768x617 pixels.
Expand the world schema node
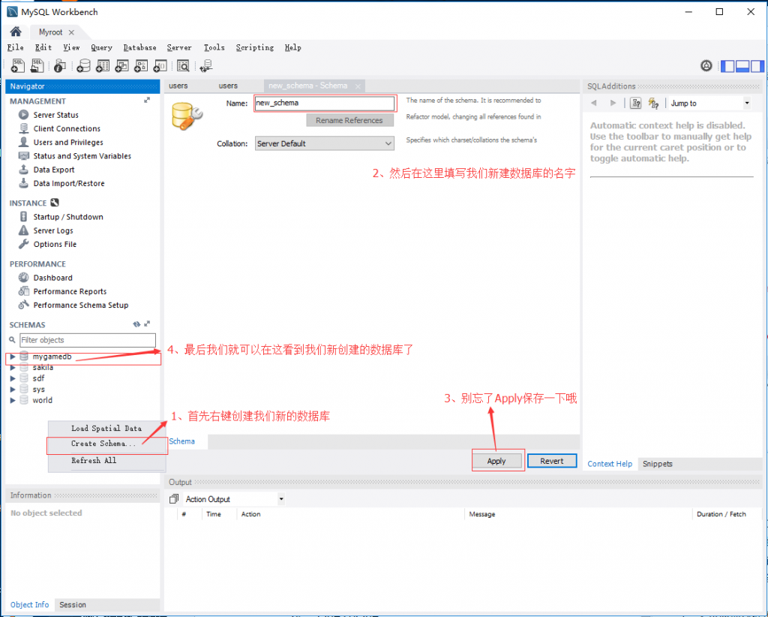click(x=12, y=400)
